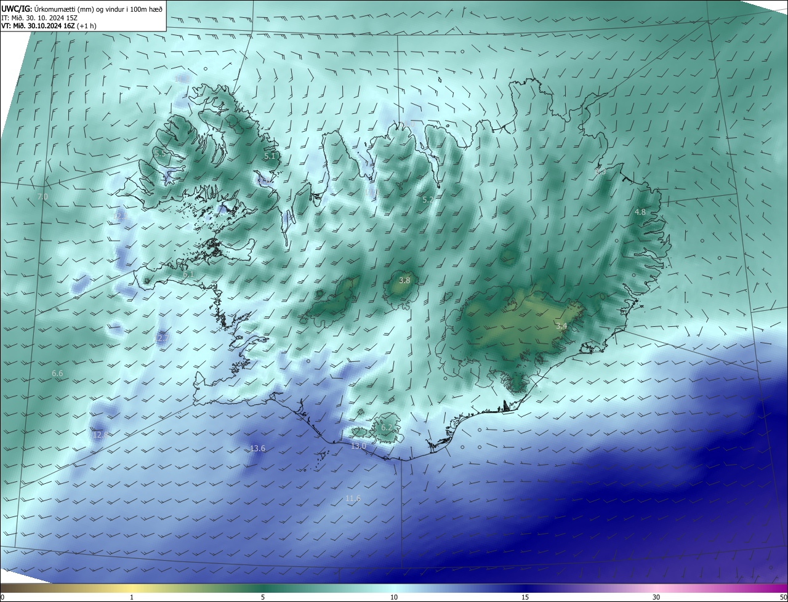Click the 6.2 value label on the map
Screen dimensions: 788x602
click(387, 427)
